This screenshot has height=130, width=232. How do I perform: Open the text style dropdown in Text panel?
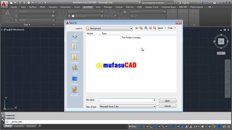click(x=37, y=12)
